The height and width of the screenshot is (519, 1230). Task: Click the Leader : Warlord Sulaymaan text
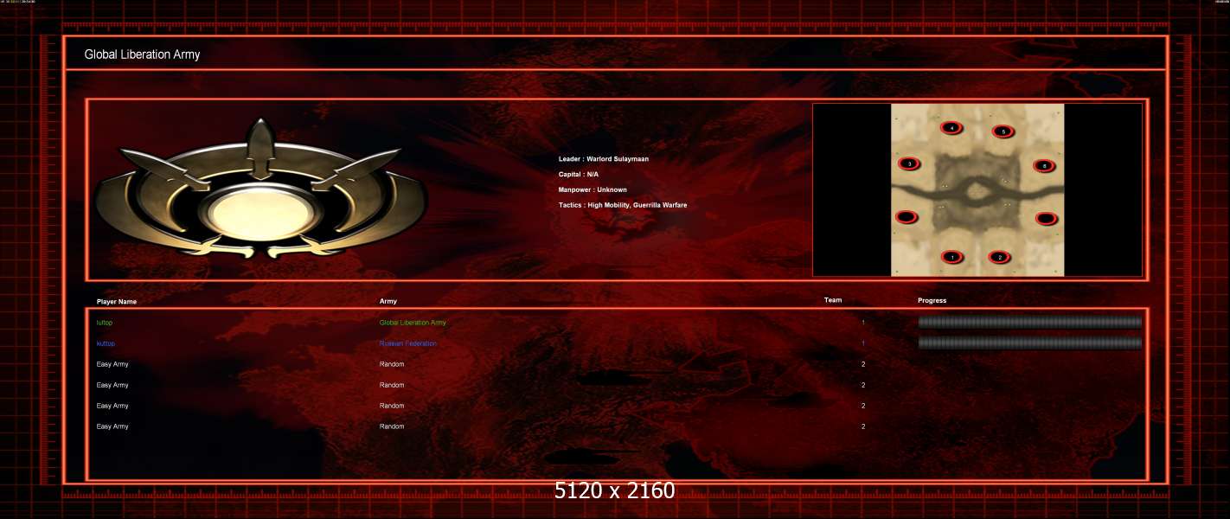604,159
